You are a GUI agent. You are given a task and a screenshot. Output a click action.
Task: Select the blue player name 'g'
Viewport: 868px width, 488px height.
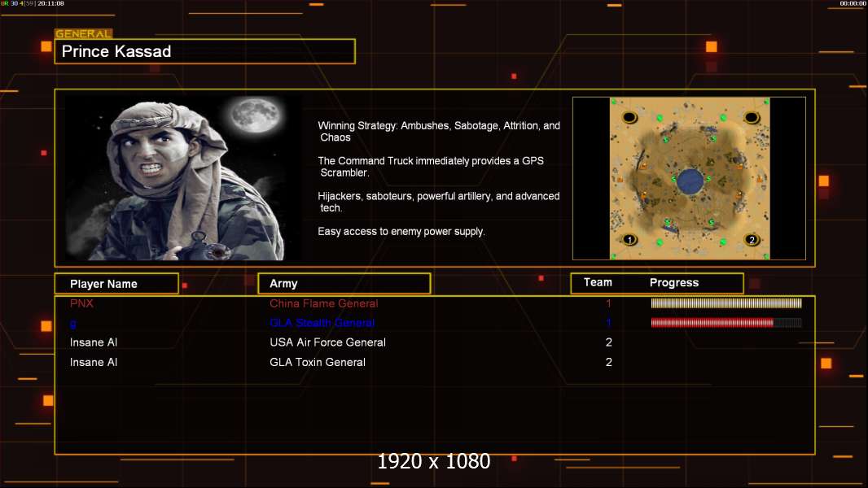tap(73, 324)
